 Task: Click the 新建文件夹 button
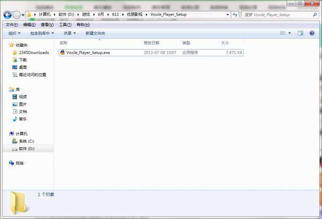95,33
